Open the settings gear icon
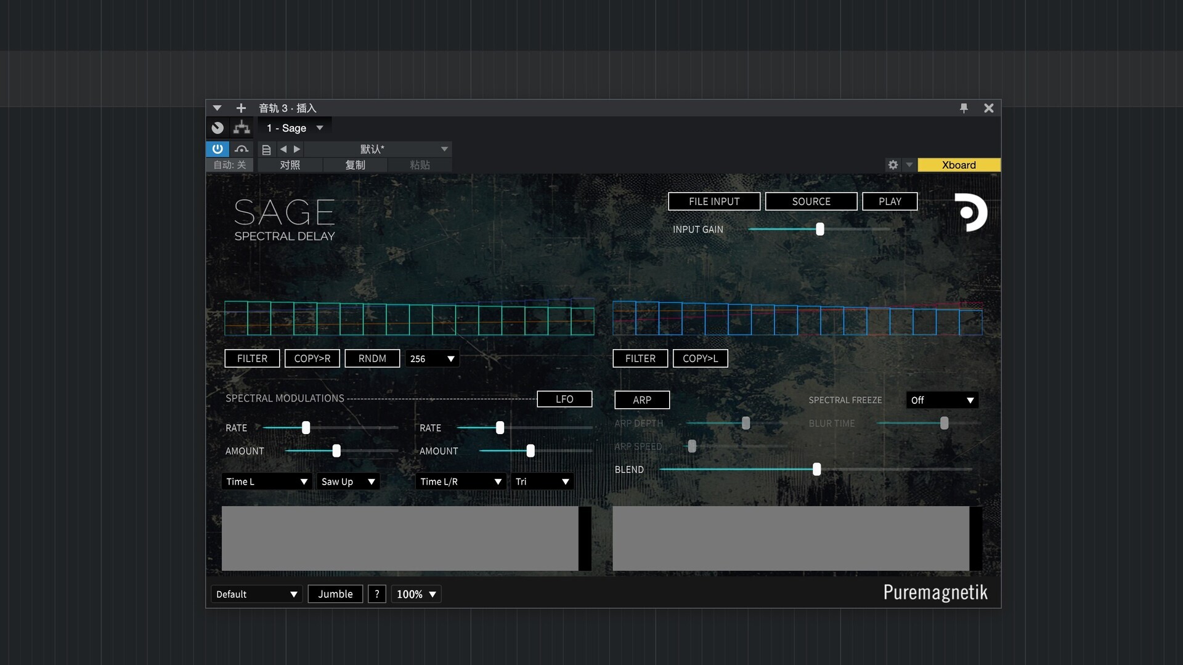 tap(893, 165)
